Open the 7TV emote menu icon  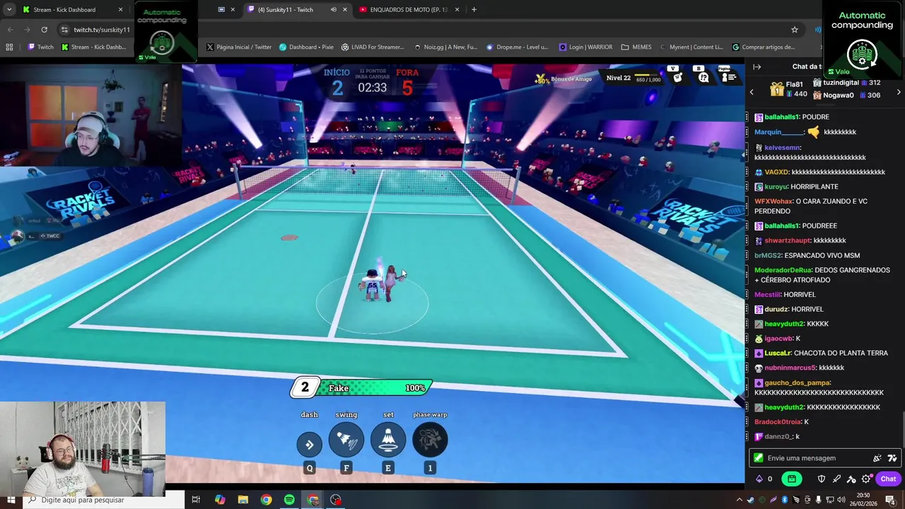(892, 458)
